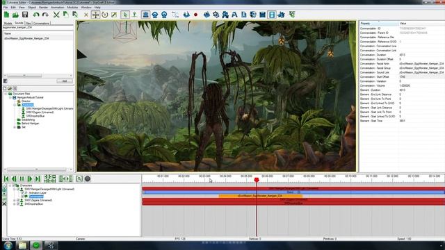The width and height of the screenshot is (445, 250).
Task: Redo the action from the toolbar
Action: (x=45, y=15)
